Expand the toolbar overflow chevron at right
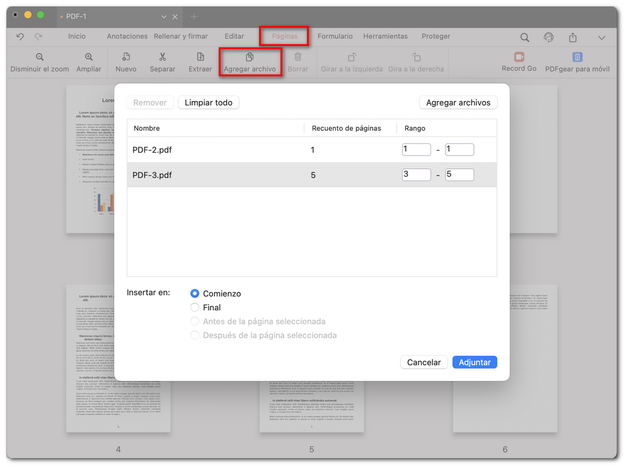624x465 pixels. coord(601,38)
